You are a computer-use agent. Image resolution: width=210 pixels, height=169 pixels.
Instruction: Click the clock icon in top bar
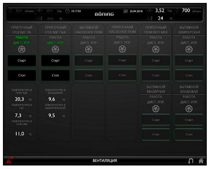67,11
